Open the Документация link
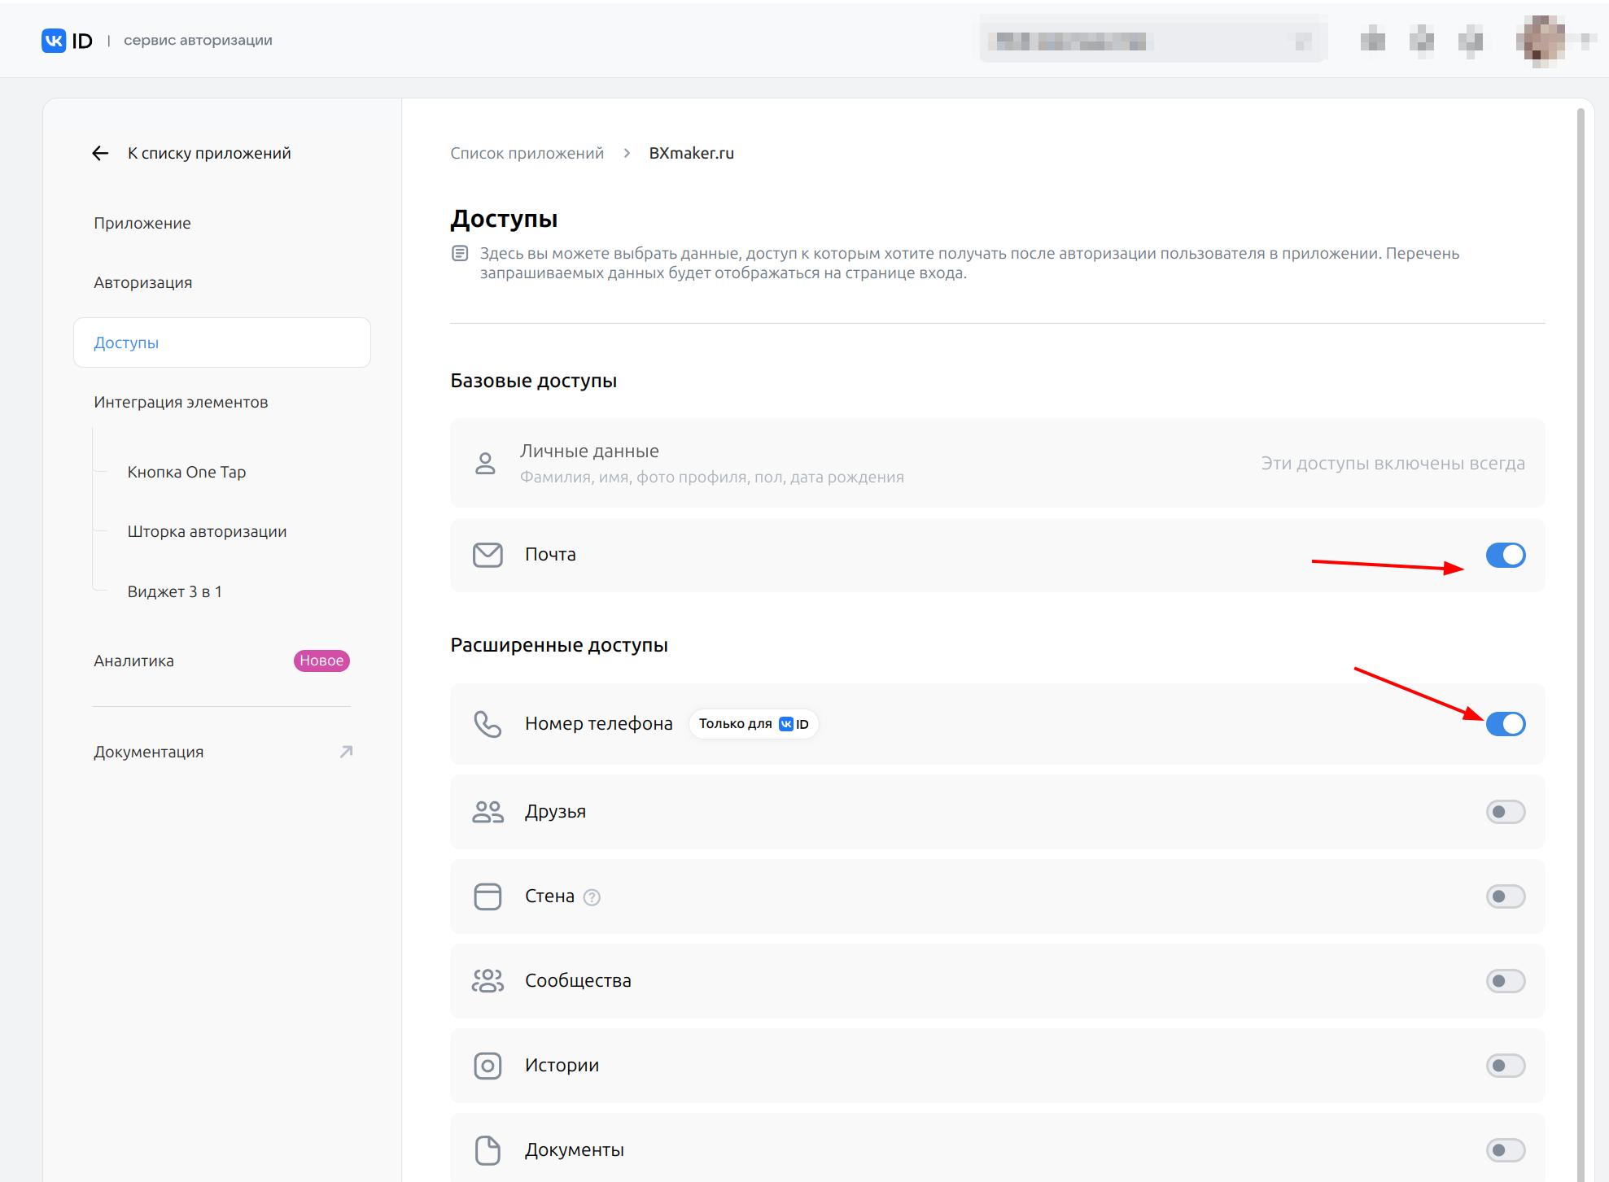The height and width of the screenshot is (1182, 1609). point(149,752)
